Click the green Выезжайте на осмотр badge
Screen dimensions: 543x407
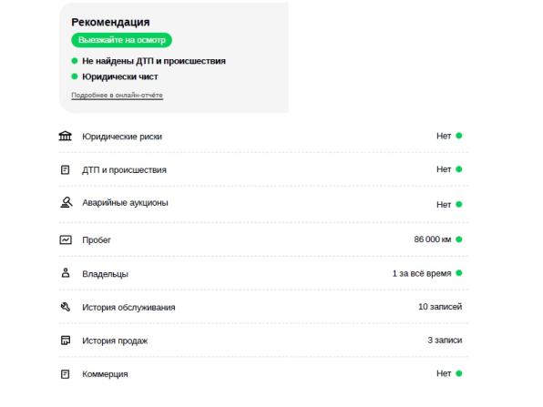click(121, 40)
